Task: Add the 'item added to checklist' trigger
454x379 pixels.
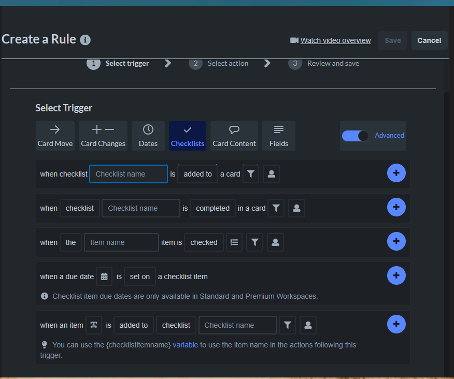Action: click(396, 324)
